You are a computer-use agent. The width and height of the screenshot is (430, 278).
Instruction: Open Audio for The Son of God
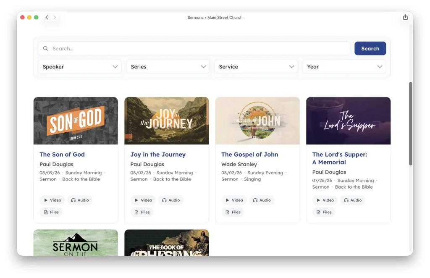click(x=80, y=200)
